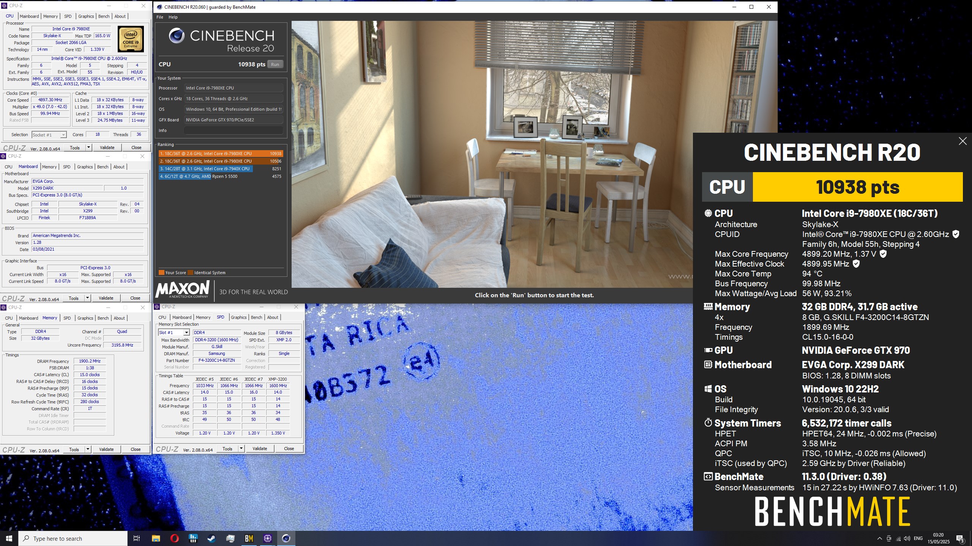
Task: Click the Part Number F4-3200C14-8GTZN field
Action: 217,361
